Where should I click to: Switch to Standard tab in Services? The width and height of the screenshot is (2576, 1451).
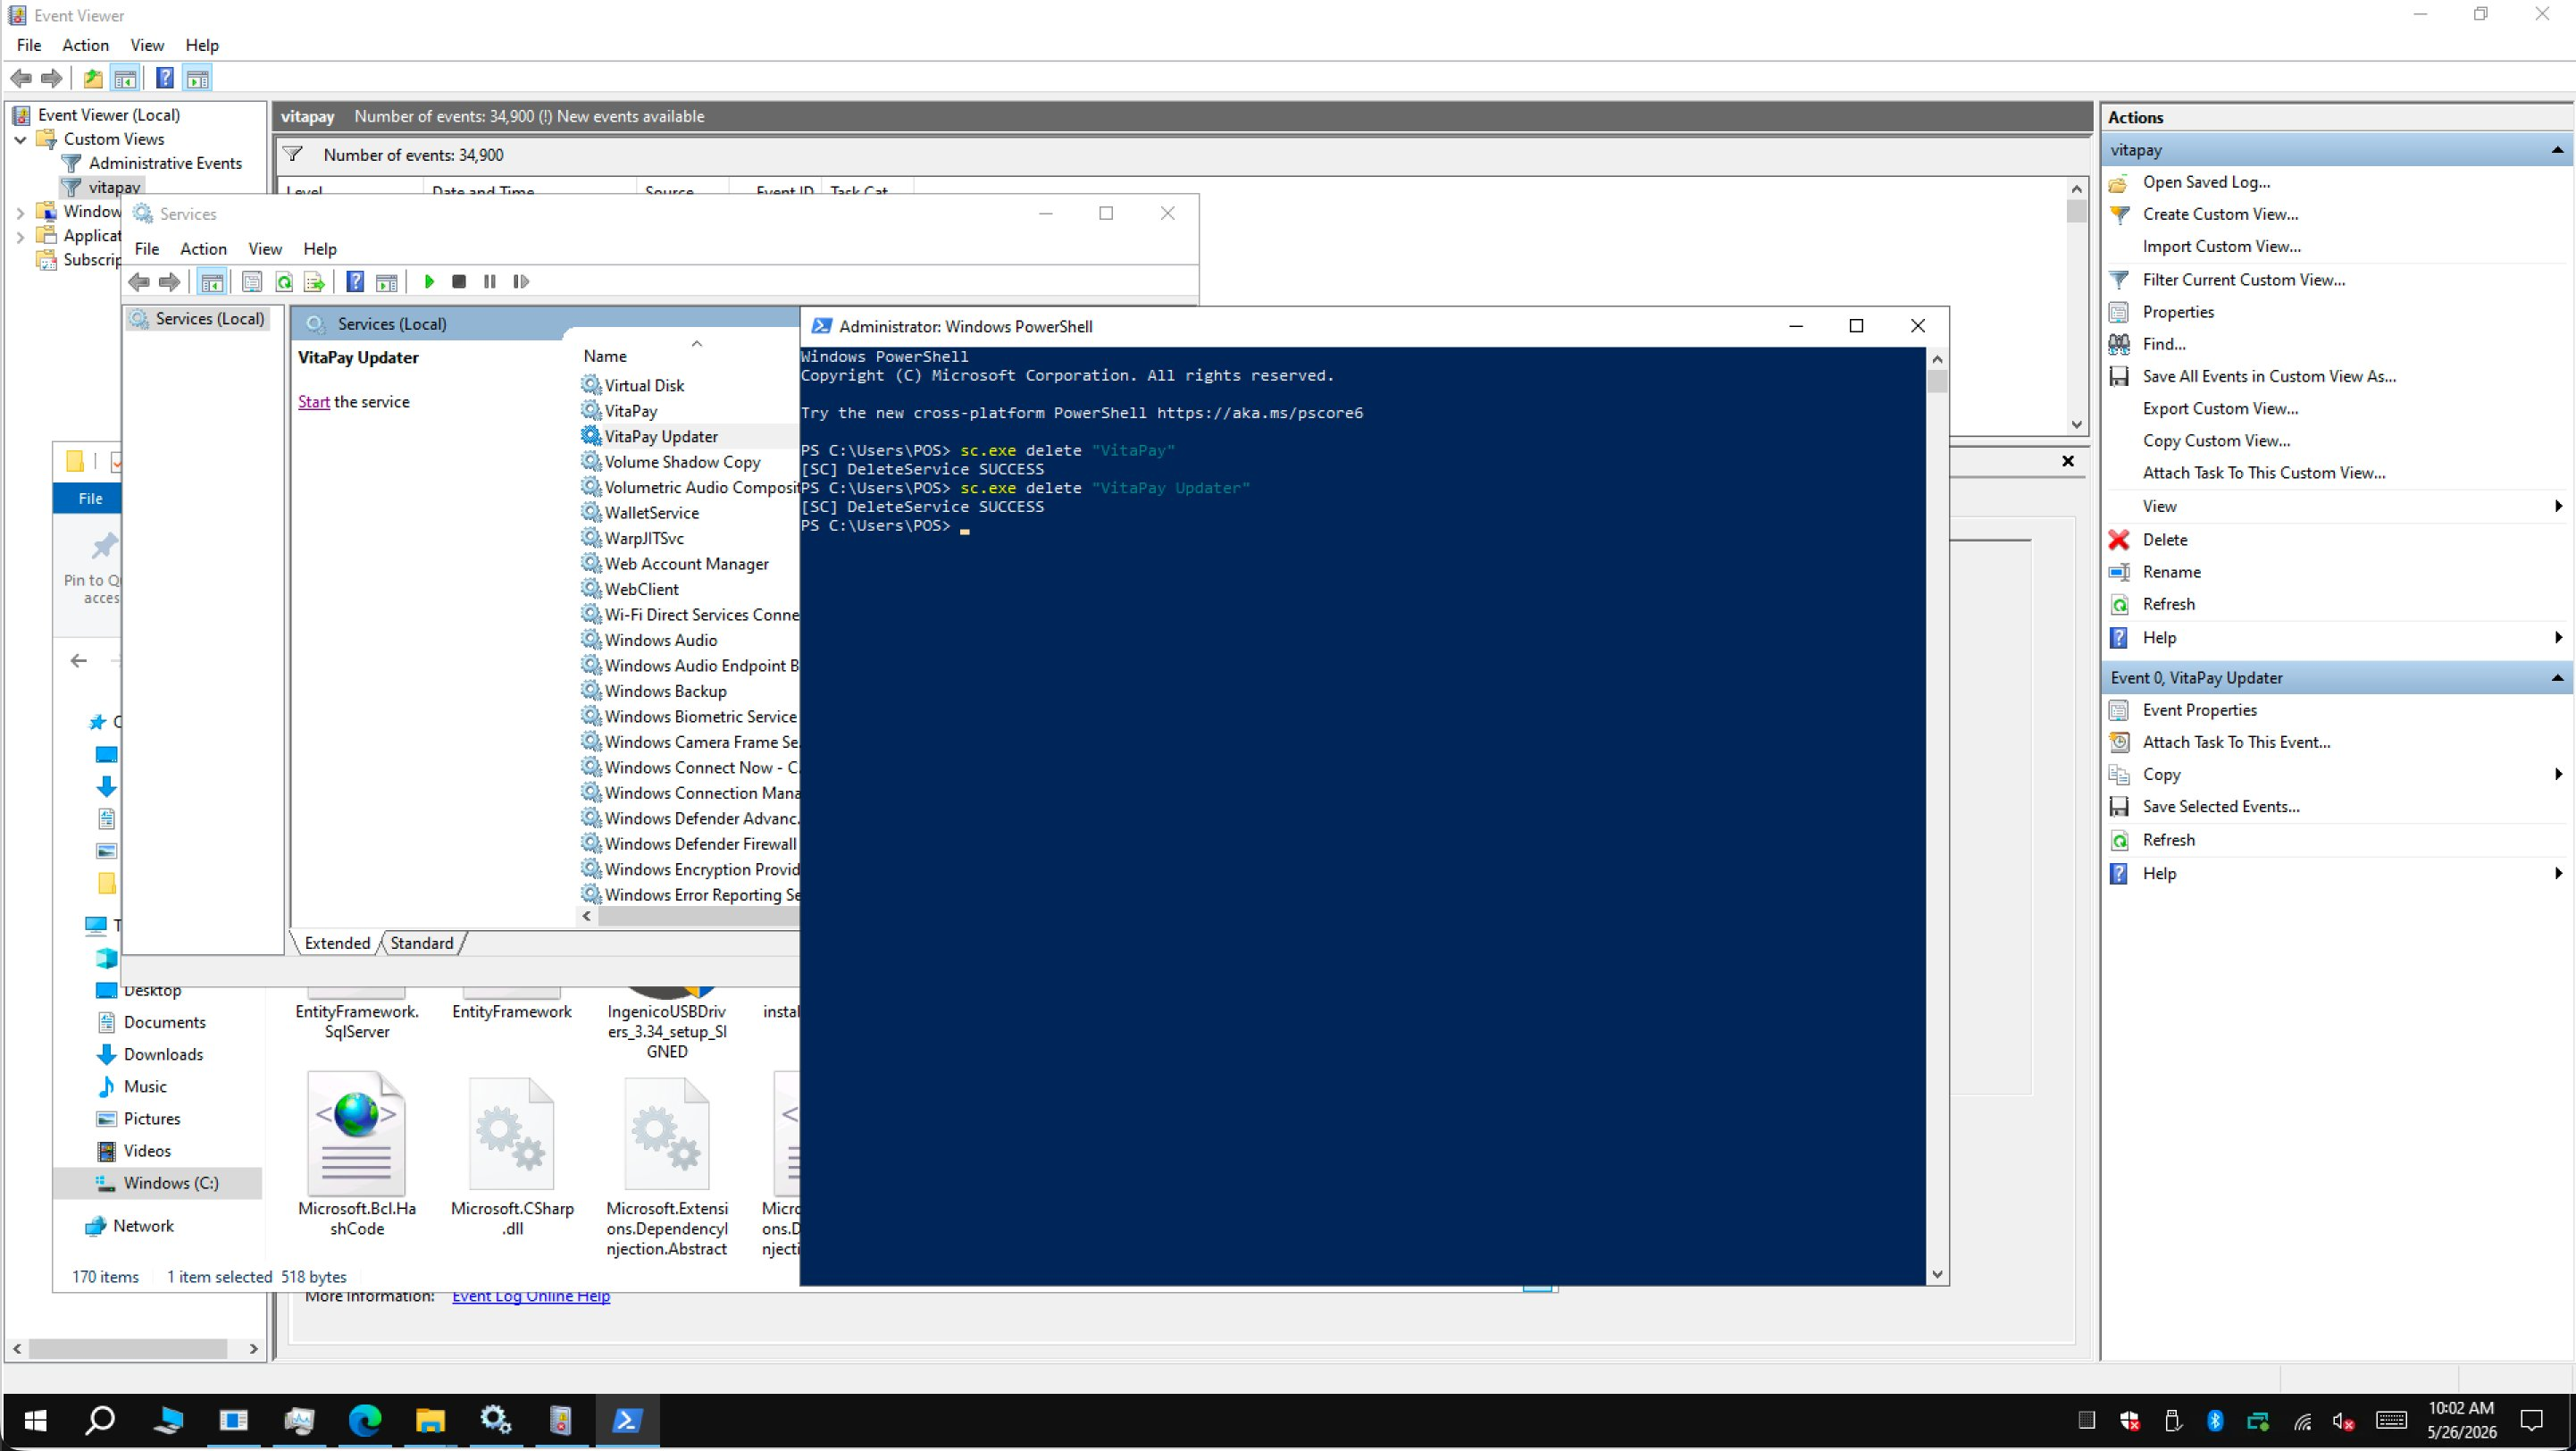pos(421,943)
